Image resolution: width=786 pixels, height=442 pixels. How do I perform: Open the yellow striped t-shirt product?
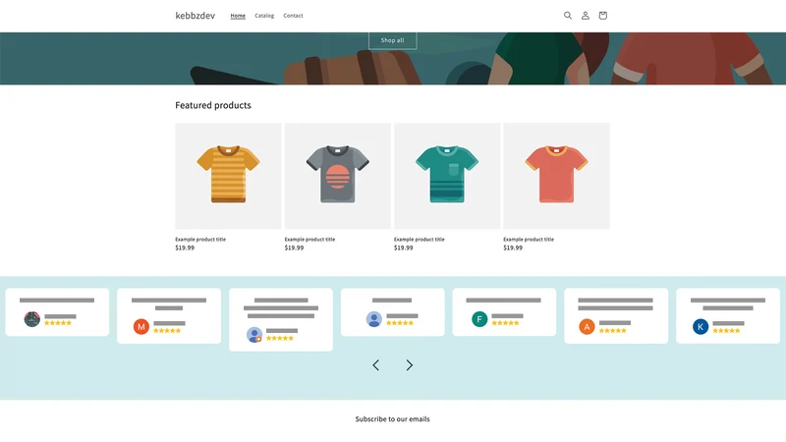point(228,176)
